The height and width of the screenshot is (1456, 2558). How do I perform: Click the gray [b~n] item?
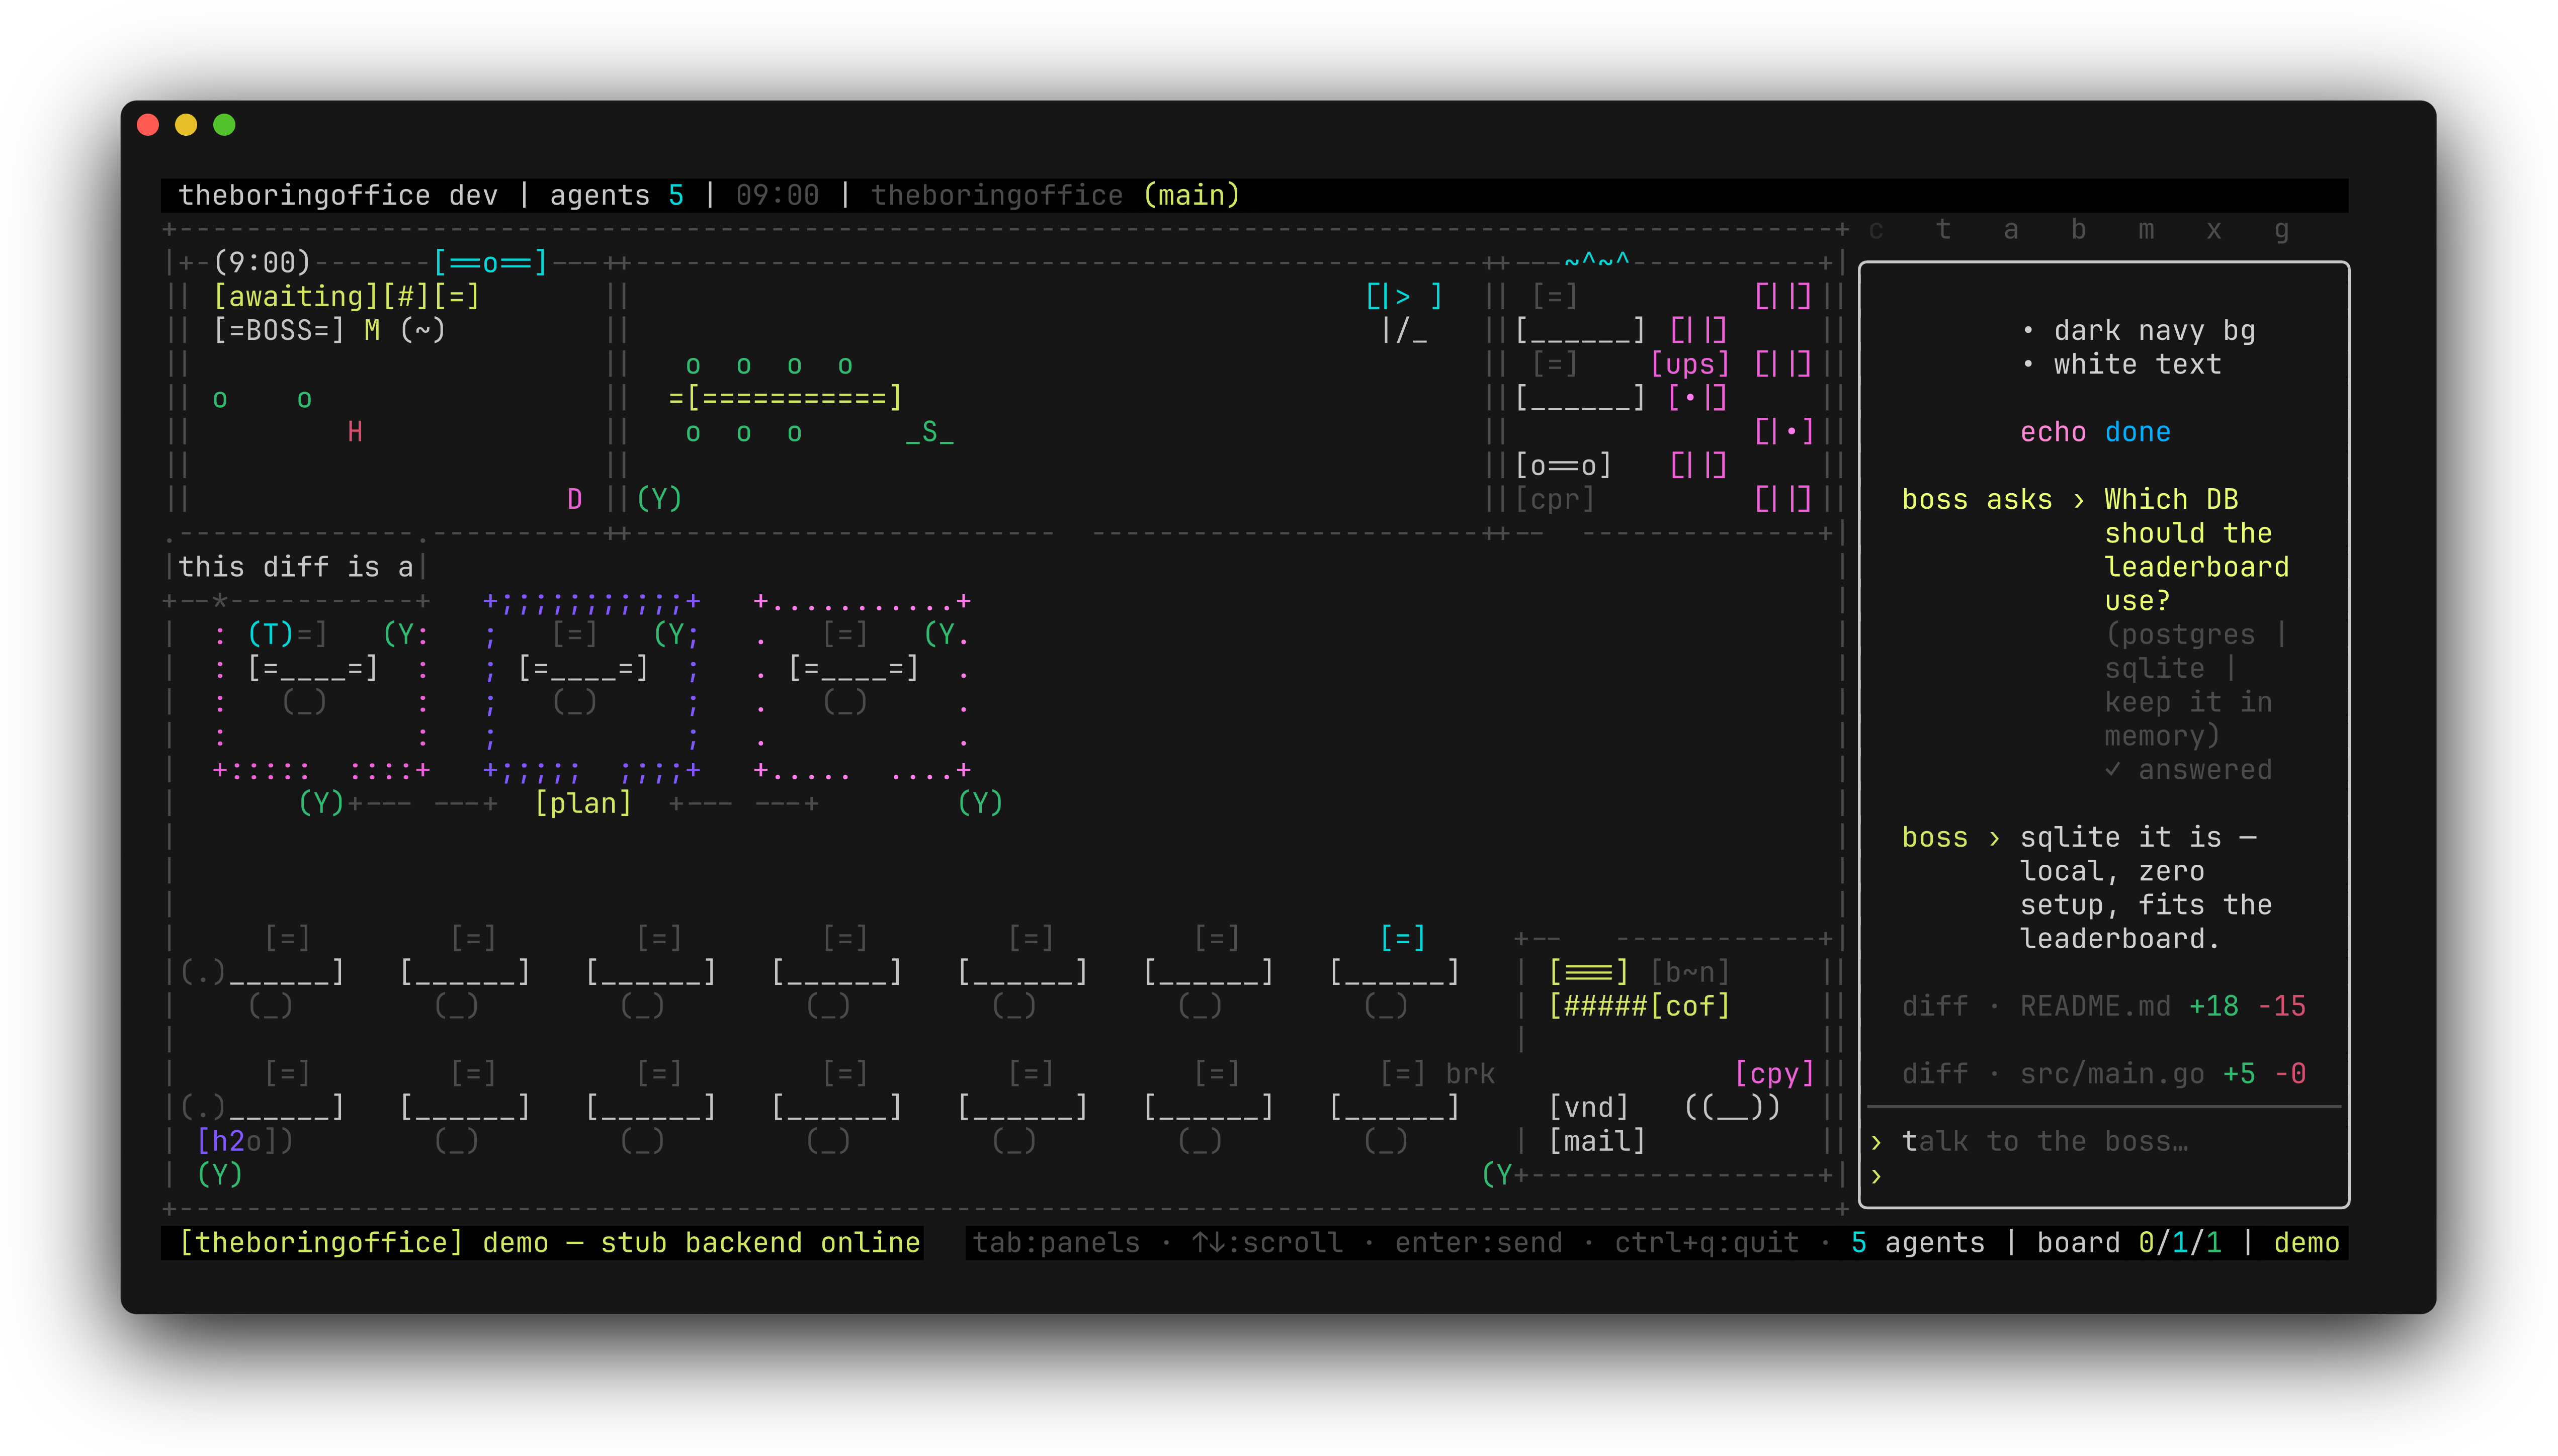(x=1690, y=972)
